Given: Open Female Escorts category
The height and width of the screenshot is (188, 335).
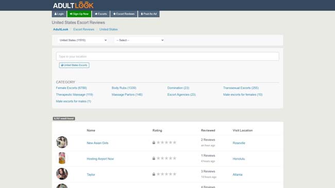Looking at the screenshot, I should tap(71, 88).
